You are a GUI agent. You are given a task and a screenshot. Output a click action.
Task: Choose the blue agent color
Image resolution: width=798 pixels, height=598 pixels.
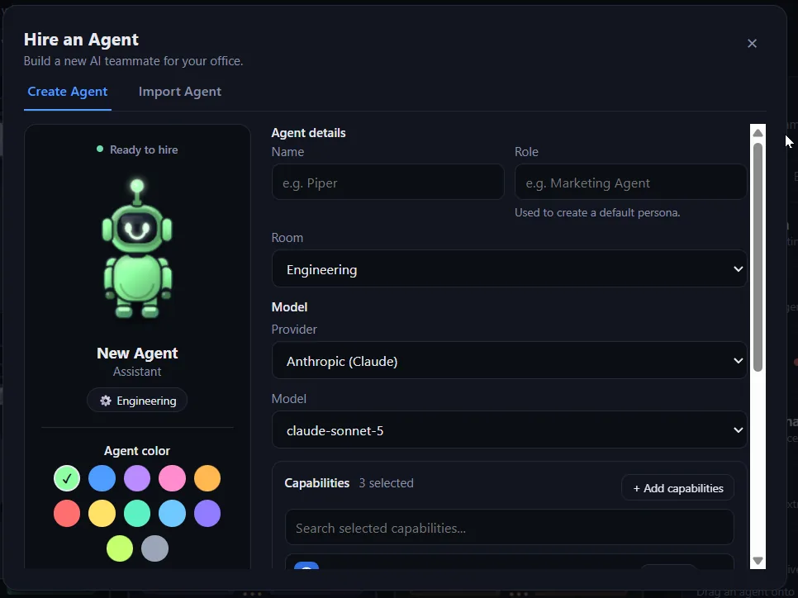tap(102, 478)
